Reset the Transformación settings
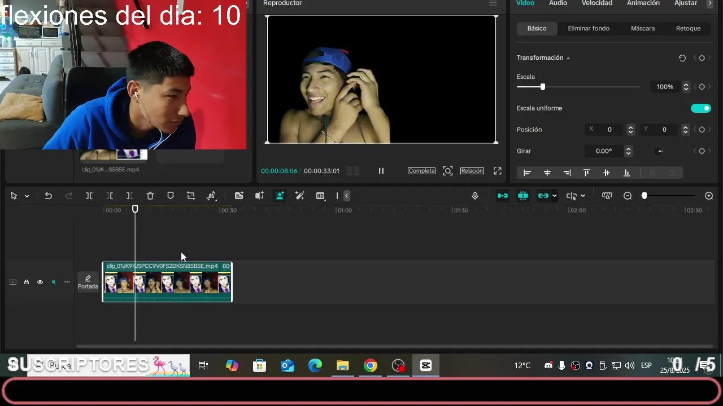The height and width of the screenshot is (406, 723). point(682,58)
